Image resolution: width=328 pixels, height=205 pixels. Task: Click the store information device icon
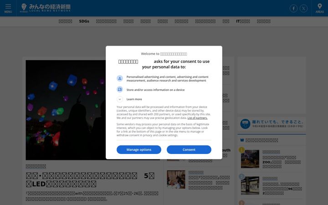(120, 90)
